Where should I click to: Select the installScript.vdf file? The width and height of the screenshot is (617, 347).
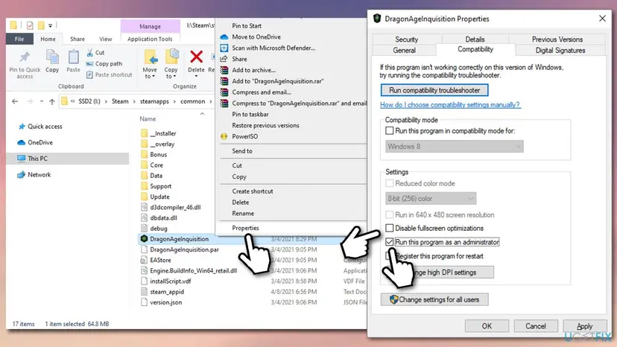coord(165,281)
